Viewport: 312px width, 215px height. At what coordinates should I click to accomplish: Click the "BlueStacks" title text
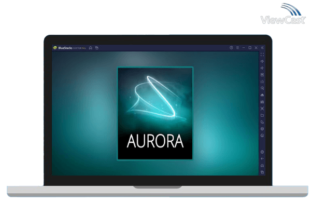coord(65,48)
